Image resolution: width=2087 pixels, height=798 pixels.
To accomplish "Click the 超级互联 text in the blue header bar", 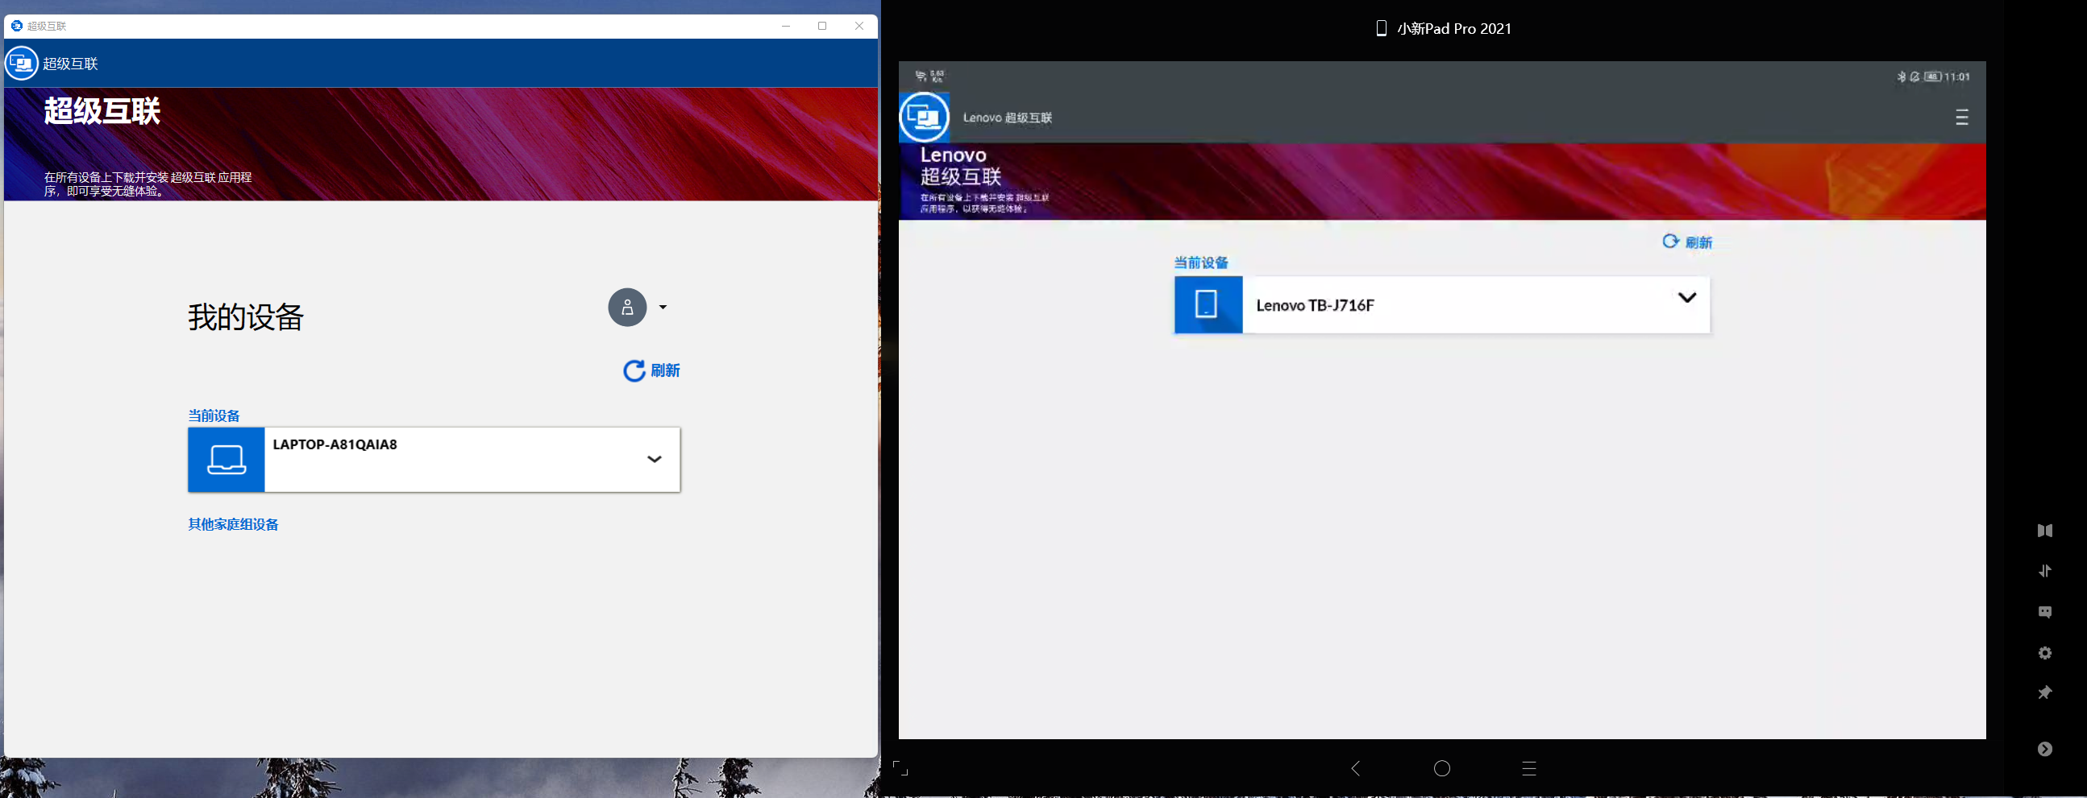I will point(70,64).
